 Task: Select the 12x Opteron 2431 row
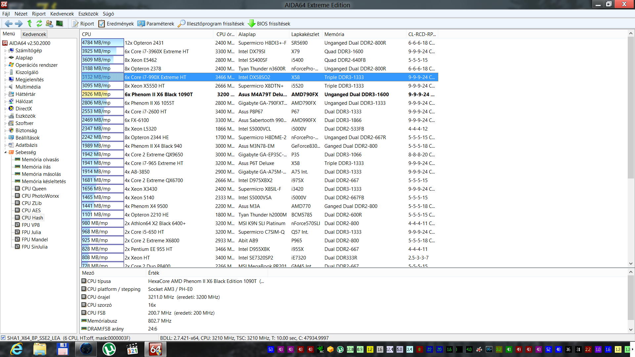[260, 43]
